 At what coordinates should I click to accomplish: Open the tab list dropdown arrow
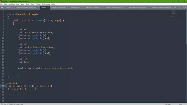(186, 8)
